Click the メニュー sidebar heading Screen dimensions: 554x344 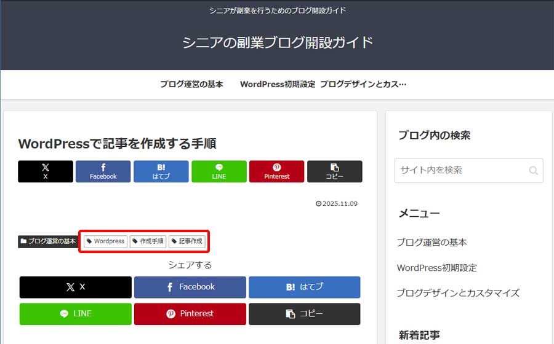point(419,214)
